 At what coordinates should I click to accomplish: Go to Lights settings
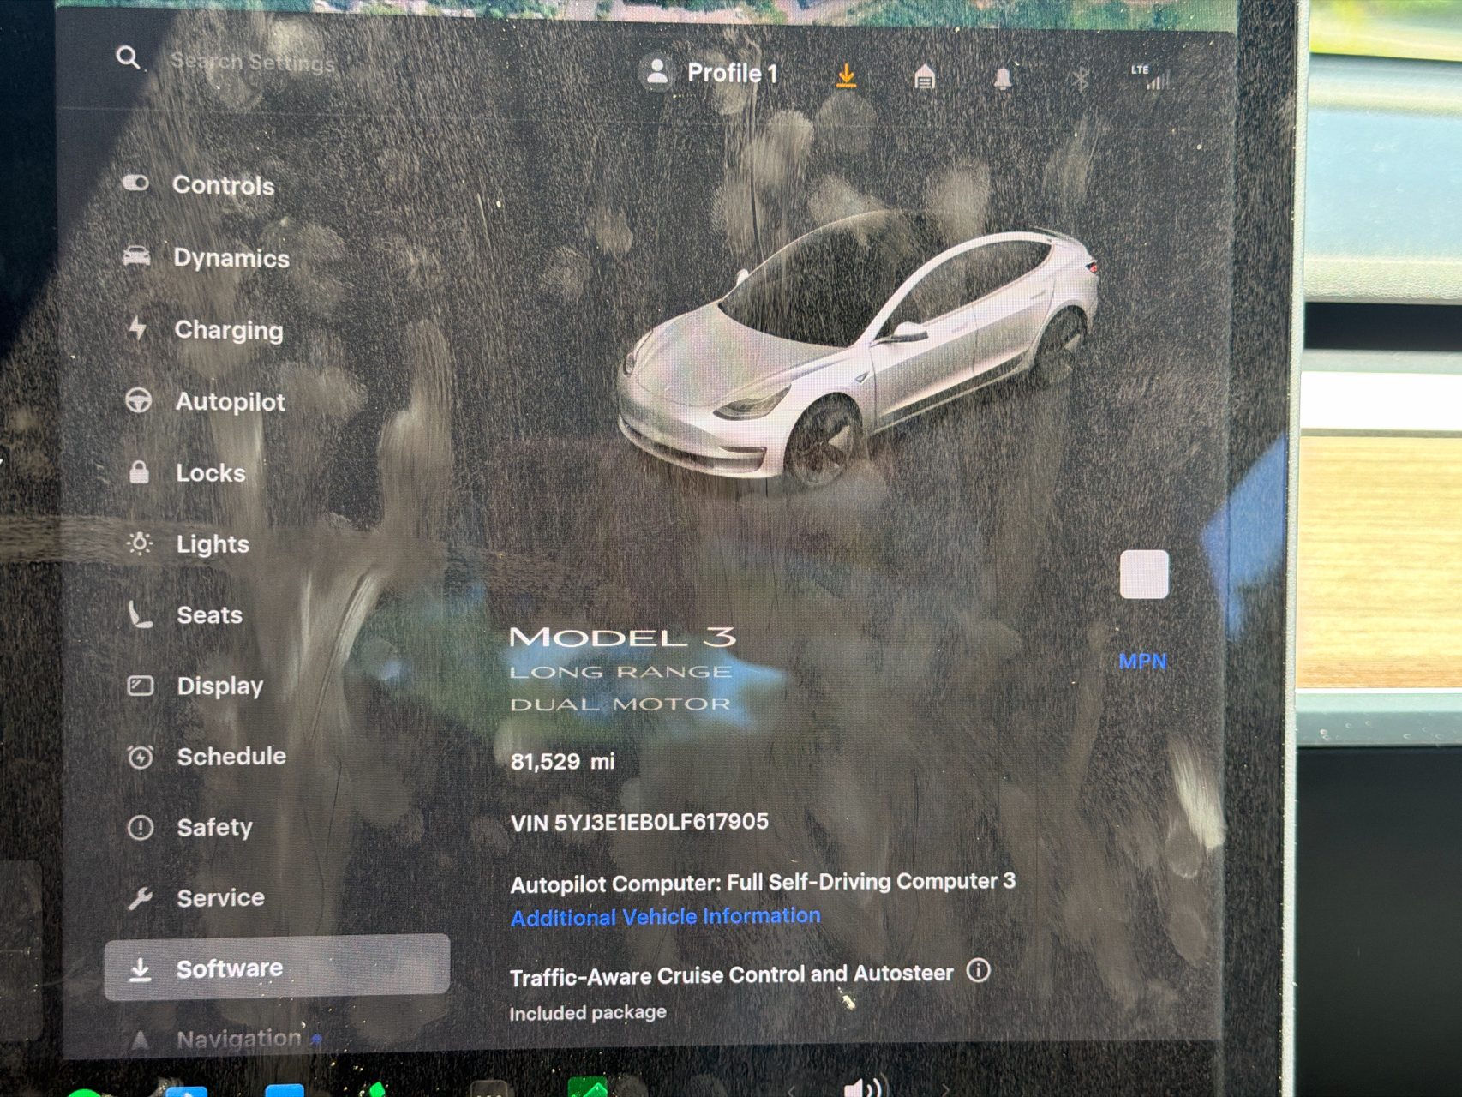click(x=188, y=543)
